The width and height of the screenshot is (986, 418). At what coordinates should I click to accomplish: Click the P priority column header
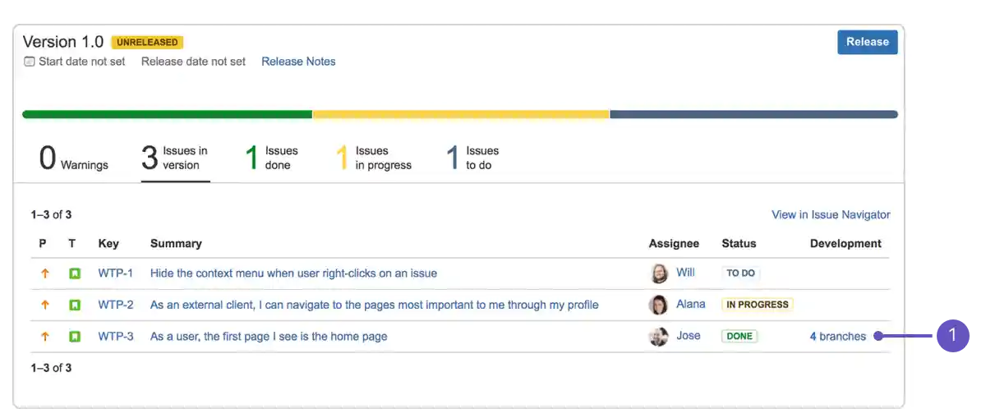pos(43,243)
